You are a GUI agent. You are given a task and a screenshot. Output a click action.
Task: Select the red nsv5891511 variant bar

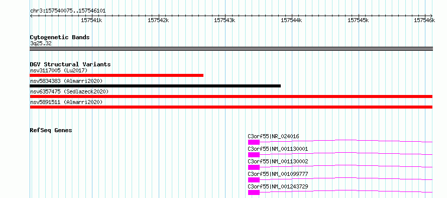231,107
